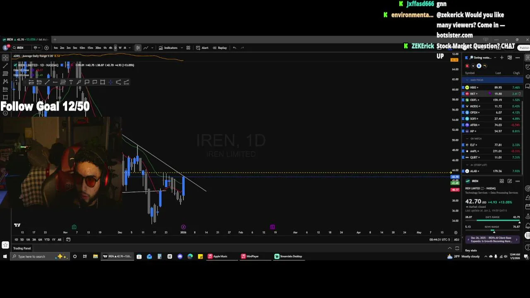Filter watchlist by blue flag color
The width and height of the screenshot is (530, 298).
(479, 66)
